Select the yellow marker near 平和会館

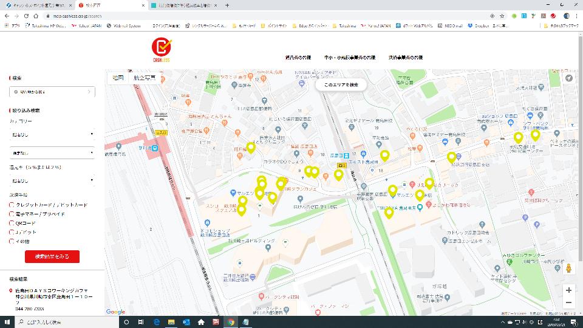(385, 155)
